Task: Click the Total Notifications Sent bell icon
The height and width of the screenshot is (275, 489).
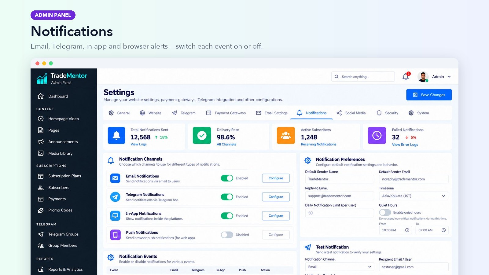Action: pyautogui.click(x=116, y=135)
